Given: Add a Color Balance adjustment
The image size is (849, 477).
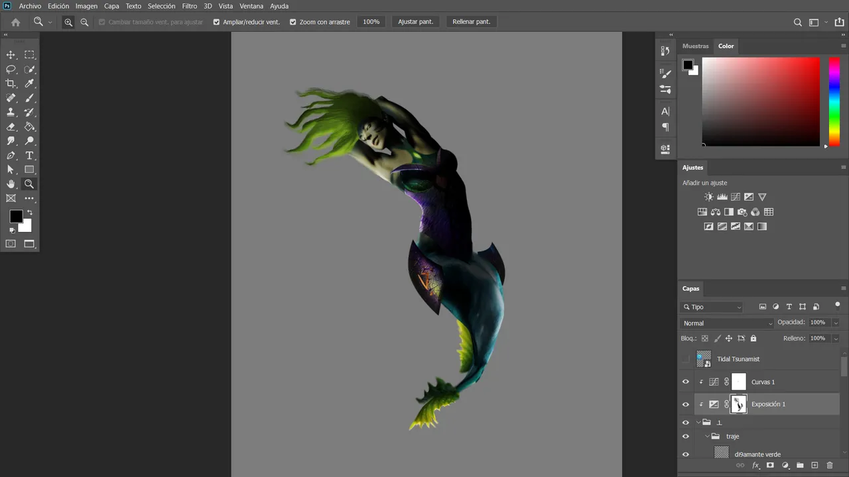Looking at the screenshot, I should (716, 212).
